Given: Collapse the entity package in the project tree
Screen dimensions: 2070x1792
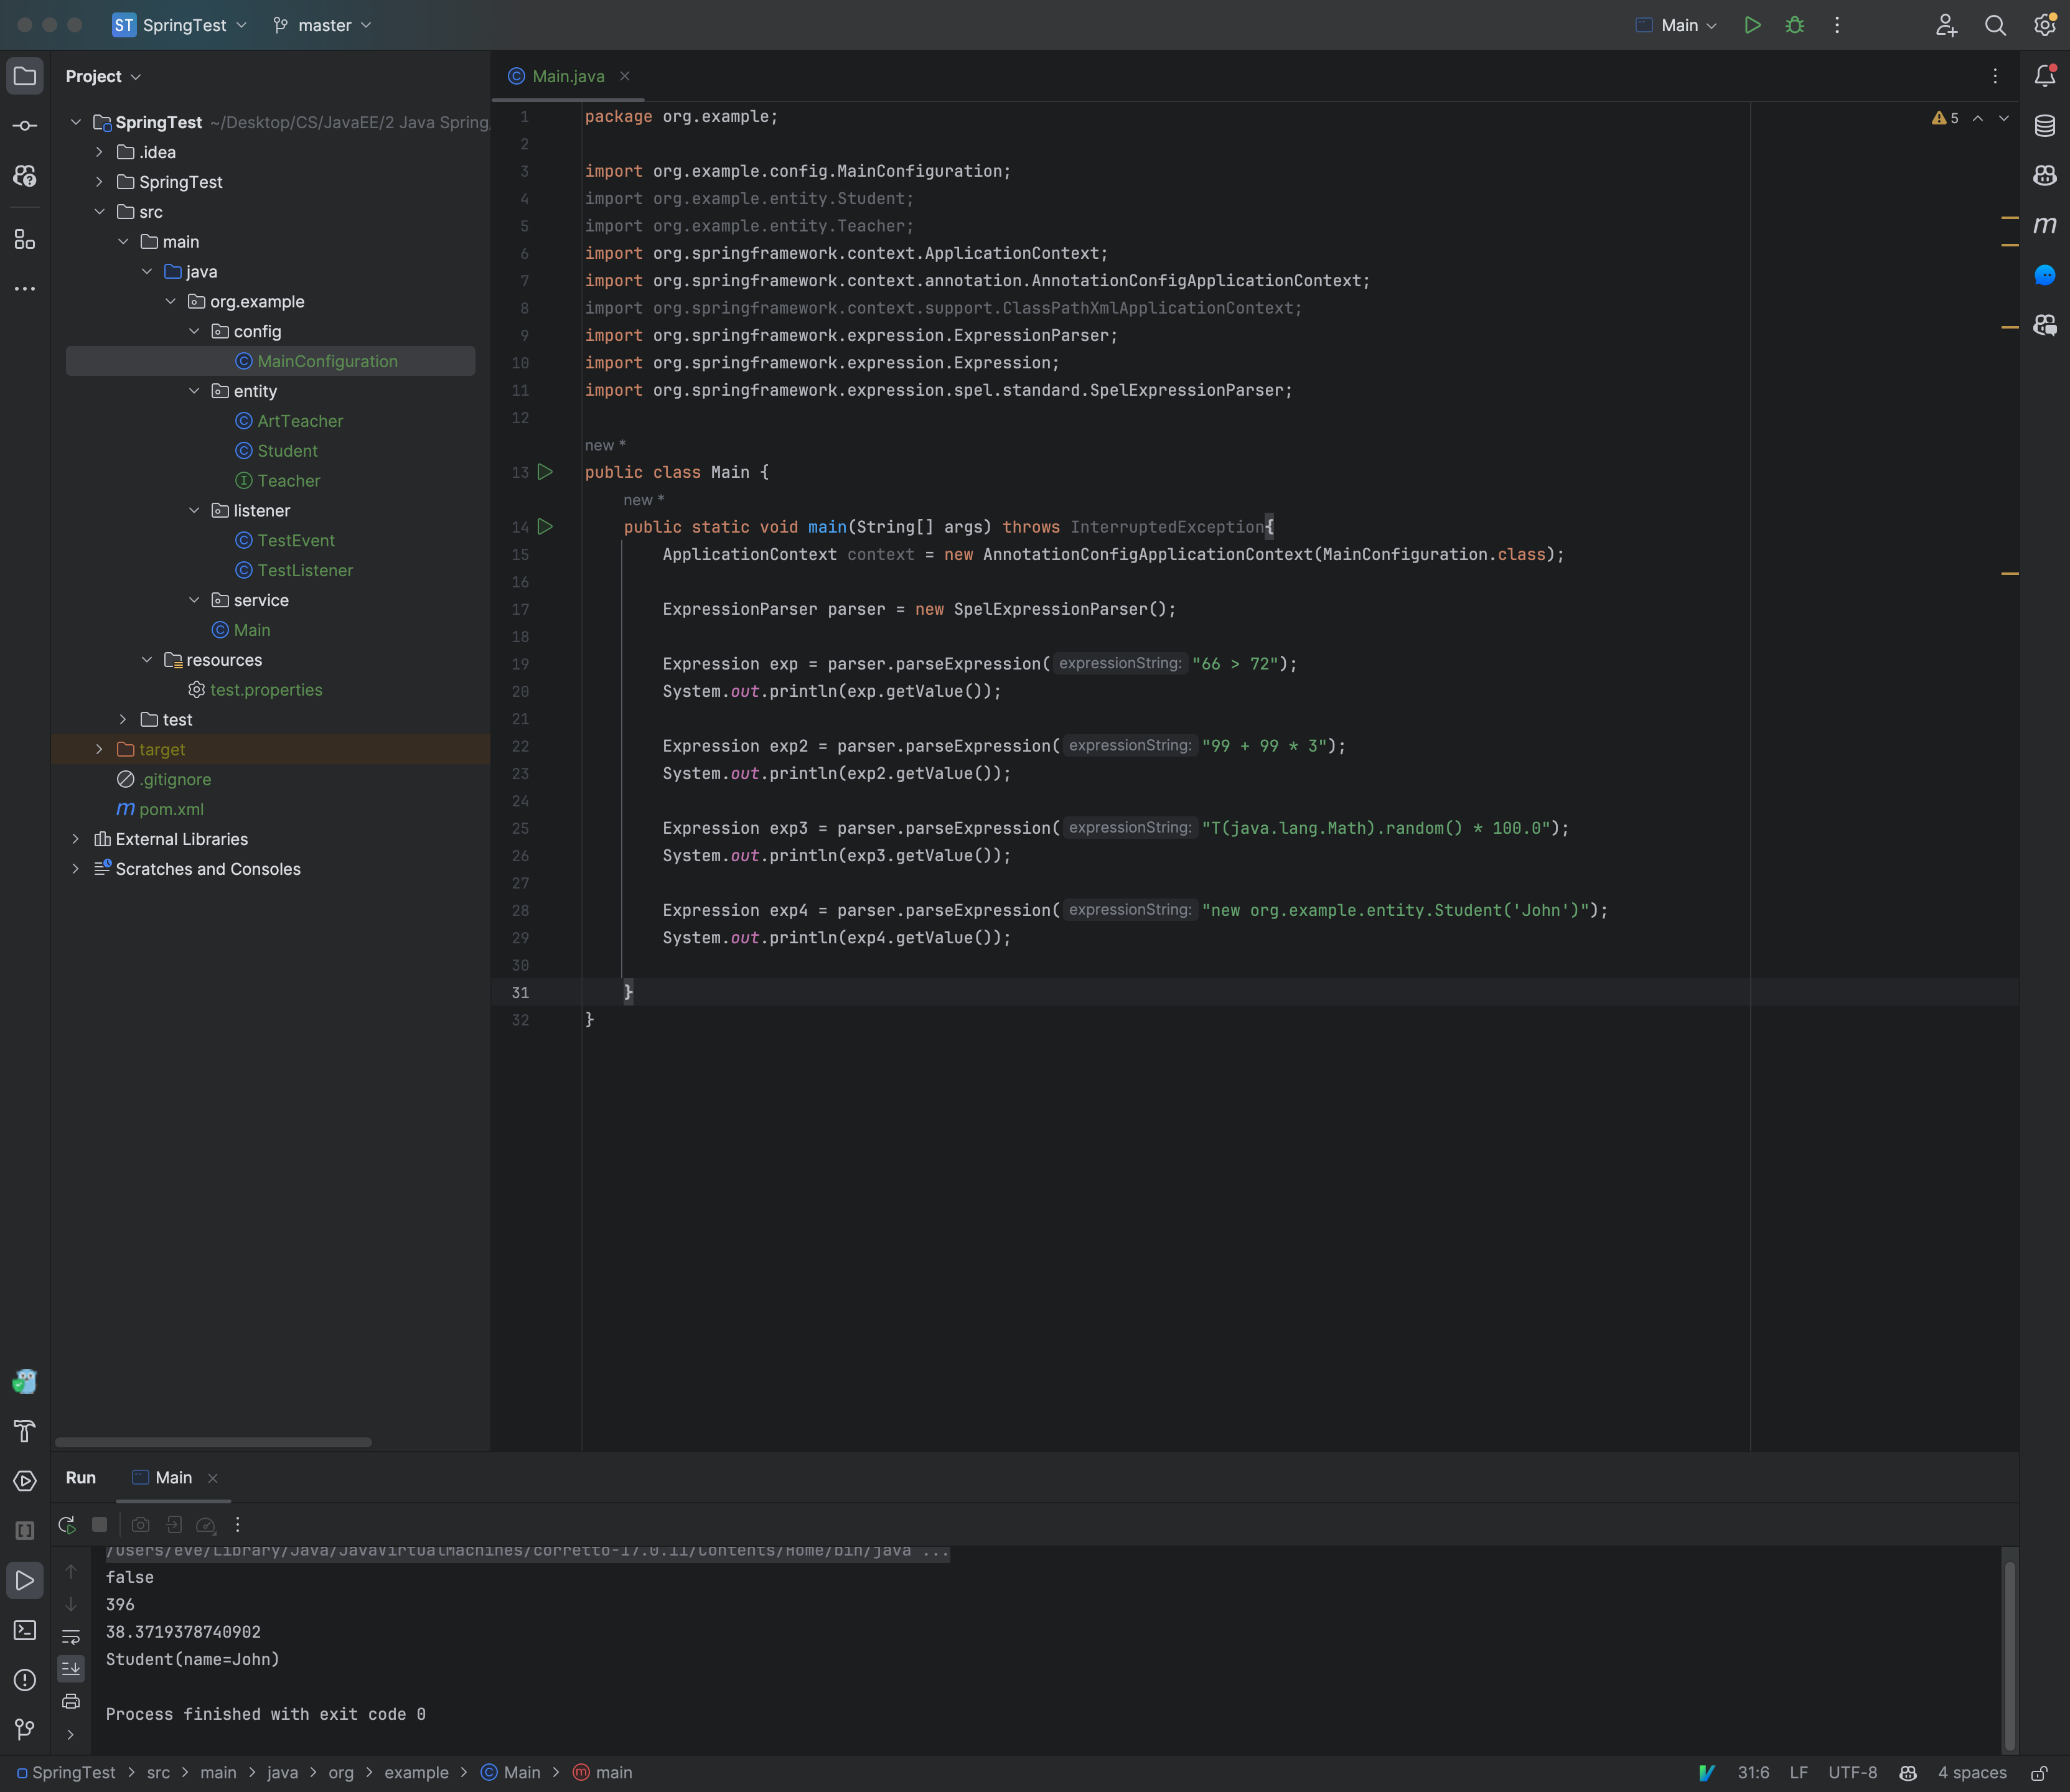Looking at the screenshot, I should coord(194,391).
